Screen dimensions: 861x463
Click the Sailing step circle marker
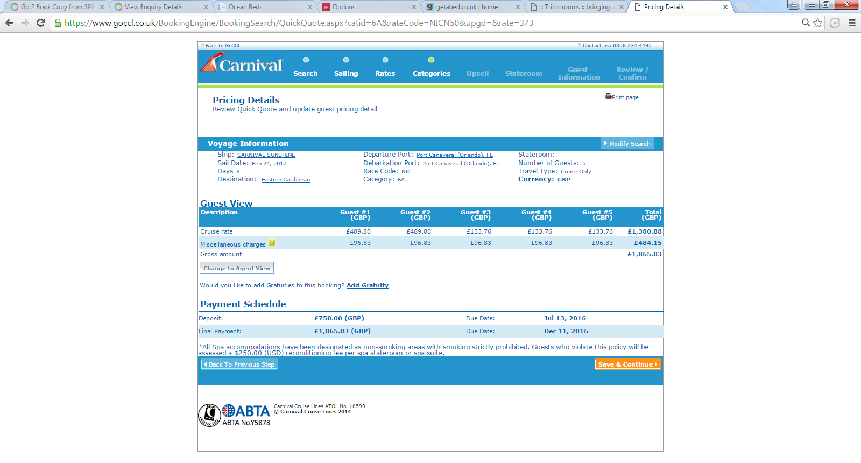[x=346, y=60]
